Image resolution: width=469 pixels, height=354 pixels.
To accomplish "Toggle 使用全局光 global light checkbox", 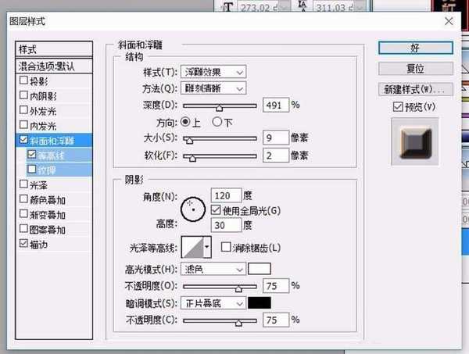I will tap(216, 210).
